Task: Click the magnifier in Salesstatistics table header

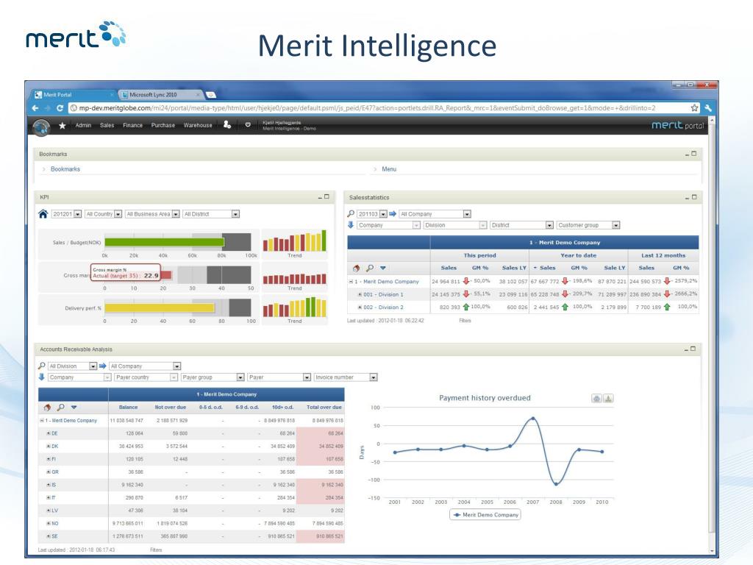Action: pyautogui.click(x=370, y=268)
